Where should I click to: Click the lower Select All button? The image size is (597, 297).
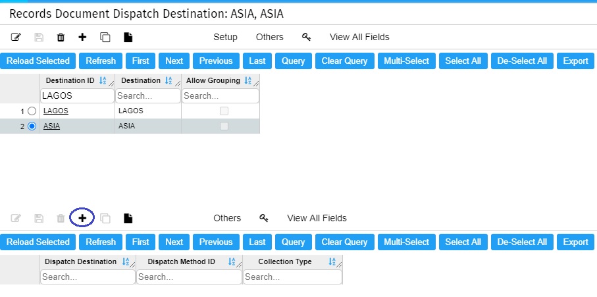463,242
